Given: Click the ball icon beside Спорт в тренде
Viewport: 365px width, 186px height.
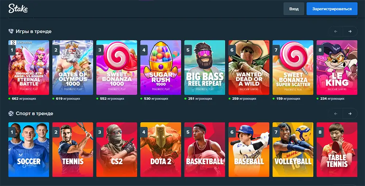Looking at the screenshot, I should pos(11,113).
